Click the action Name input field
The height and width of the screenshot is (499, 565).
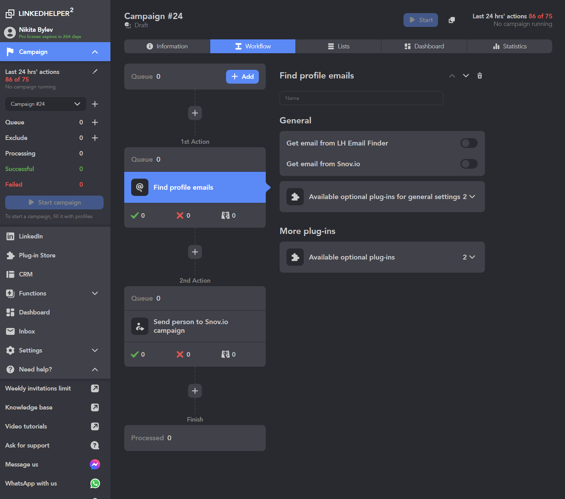(361, 98)
